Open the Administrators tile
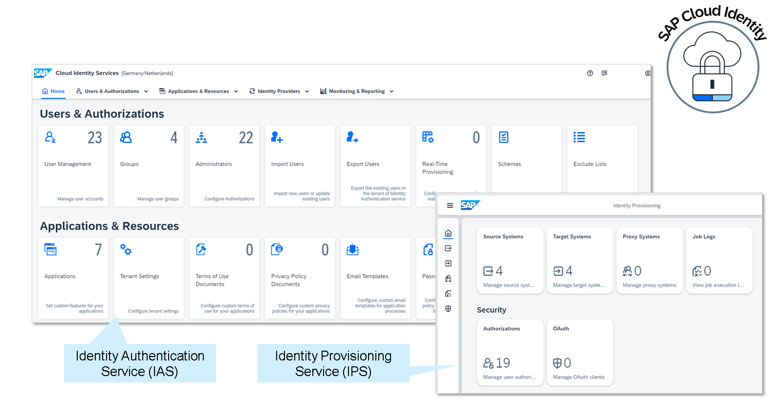The height and width of the screenshot is (402, 782). [x=224, y=166]
